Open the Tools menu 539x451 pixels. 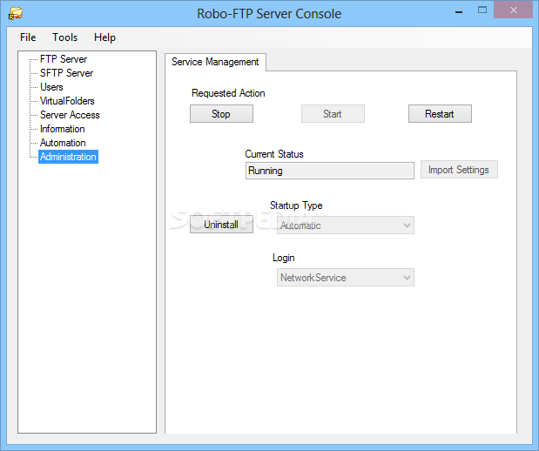(64, 37)
